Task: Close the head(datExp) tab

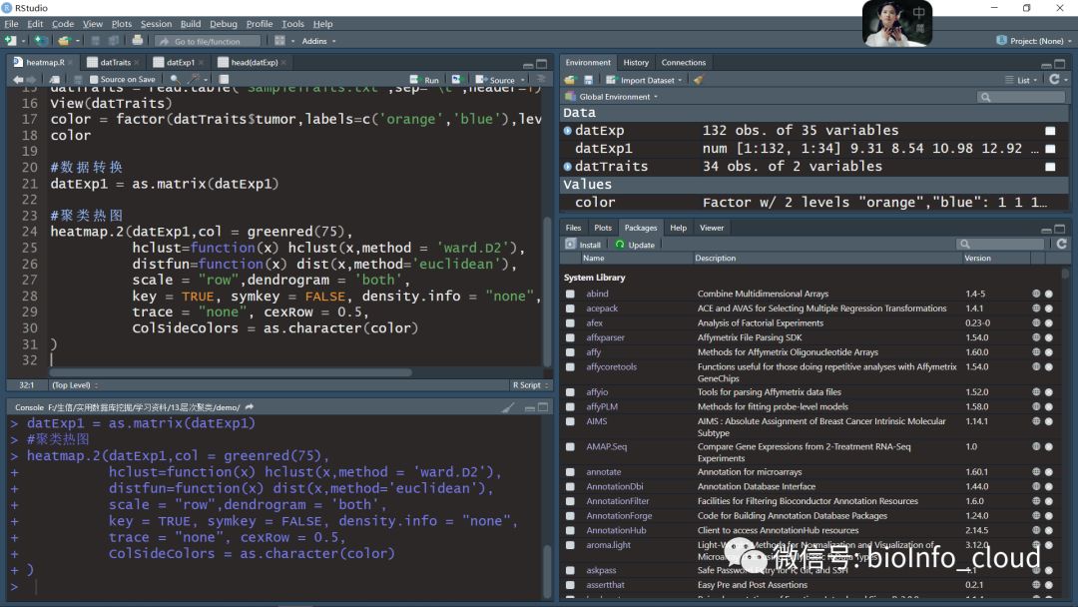Action: click(283, 63)
